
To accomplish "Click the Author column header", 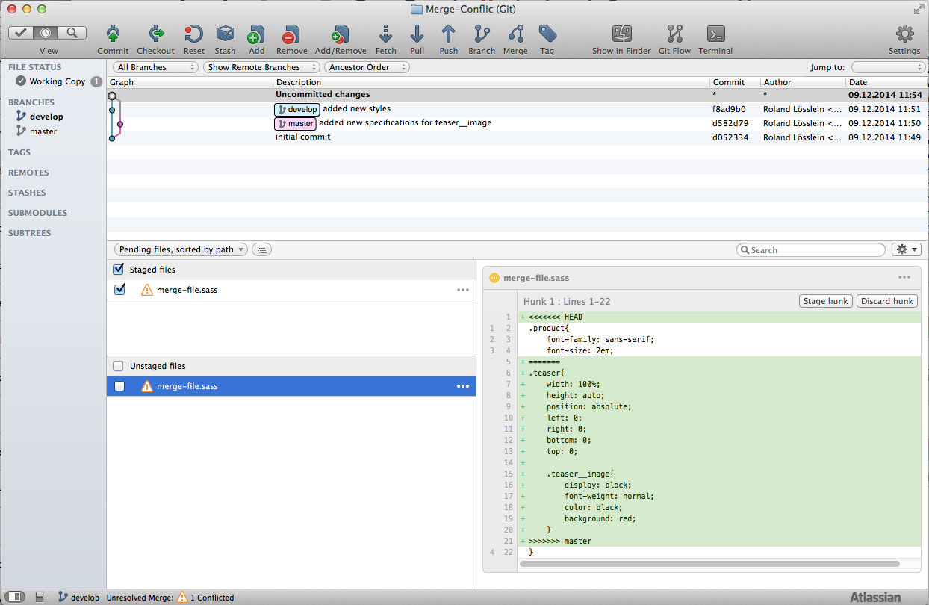I will [x=803, y=82].
